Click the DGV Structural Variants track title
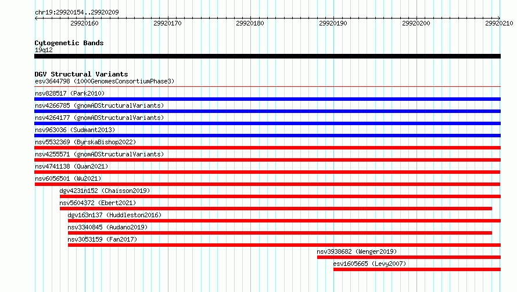The width and height of the screenshot is (517, 292). [x=81, y=74]
